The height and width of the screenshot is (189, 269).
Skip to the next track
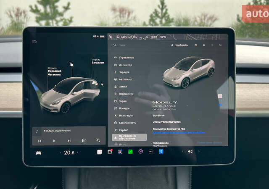point(69,141)
